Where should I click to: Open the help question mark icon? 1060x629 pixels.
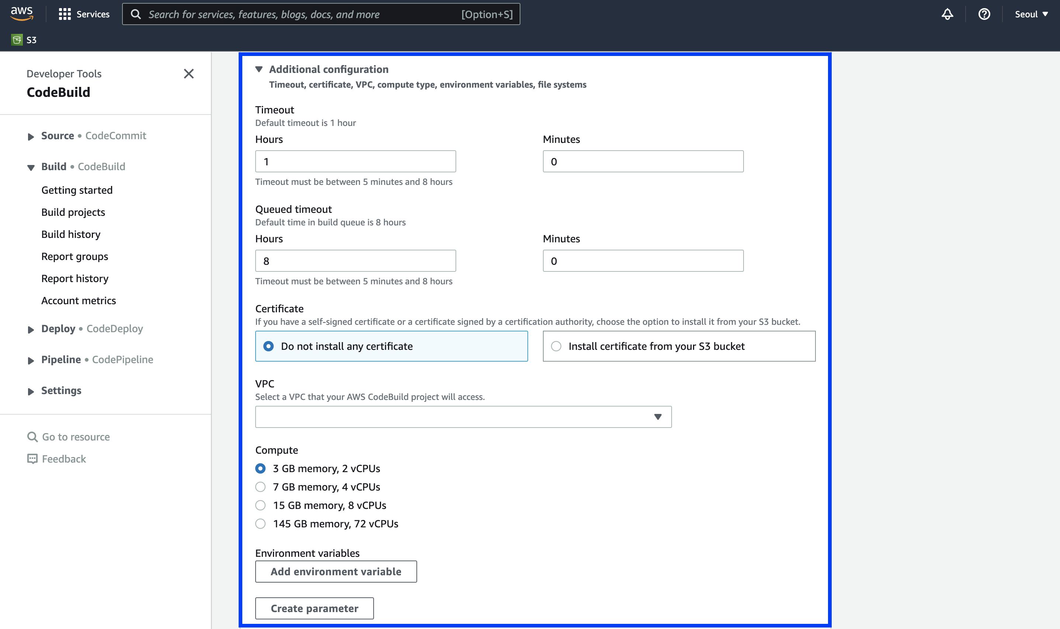point(984,14)
